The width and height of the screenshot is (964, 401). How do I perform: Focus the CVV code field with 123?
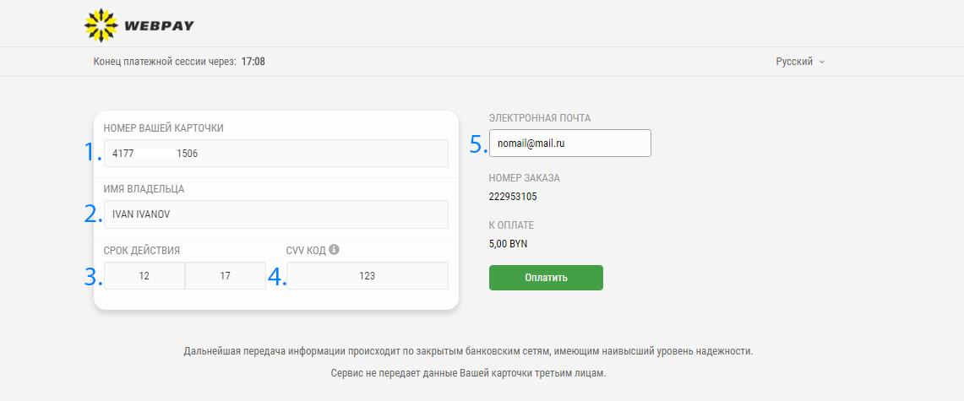click(x=367, y=276)
